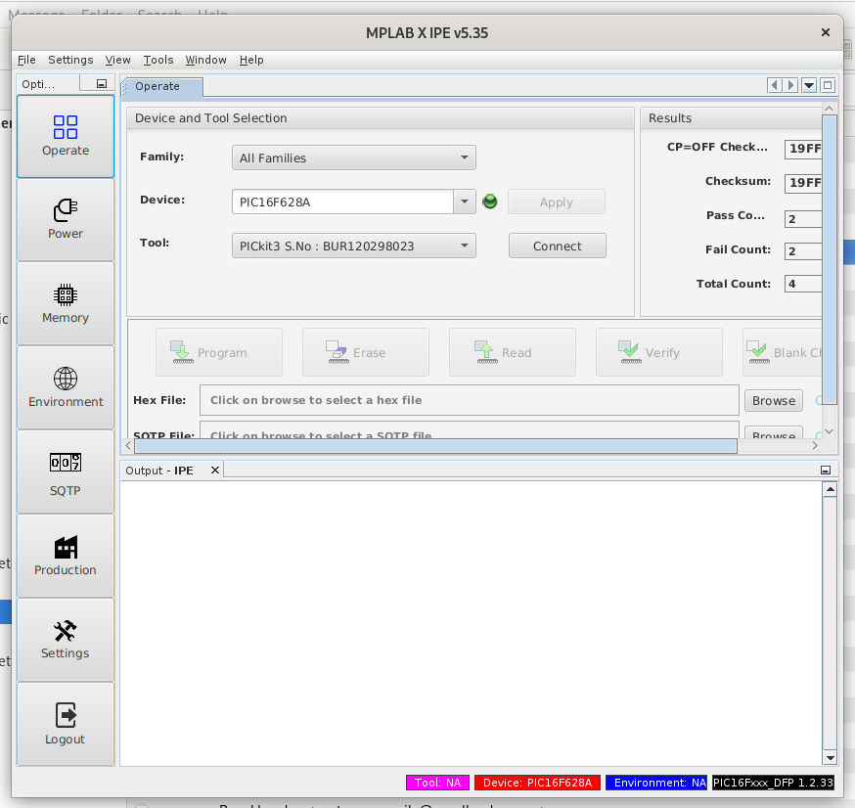Click the horizontal scrollbar of Operate panel
This screenshot has height=808, width=855.
click(435, 446)
